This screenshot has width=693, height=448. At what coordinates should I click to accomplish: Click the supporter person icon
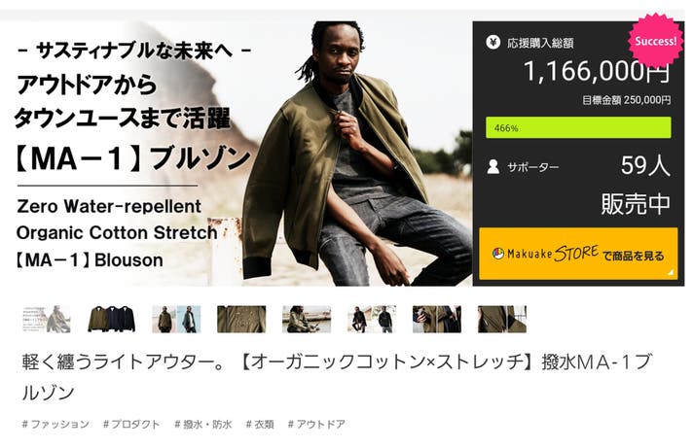[492, 167]
